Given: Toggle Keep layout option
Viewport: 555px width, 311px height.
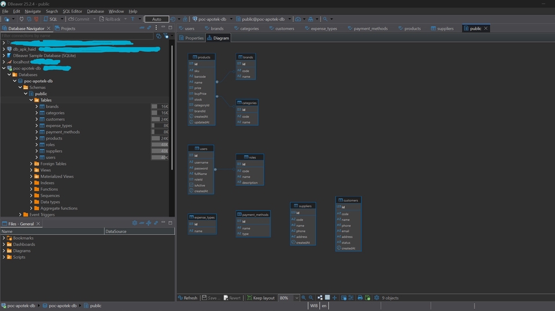Looking at the screenshot, I should 261,298.
